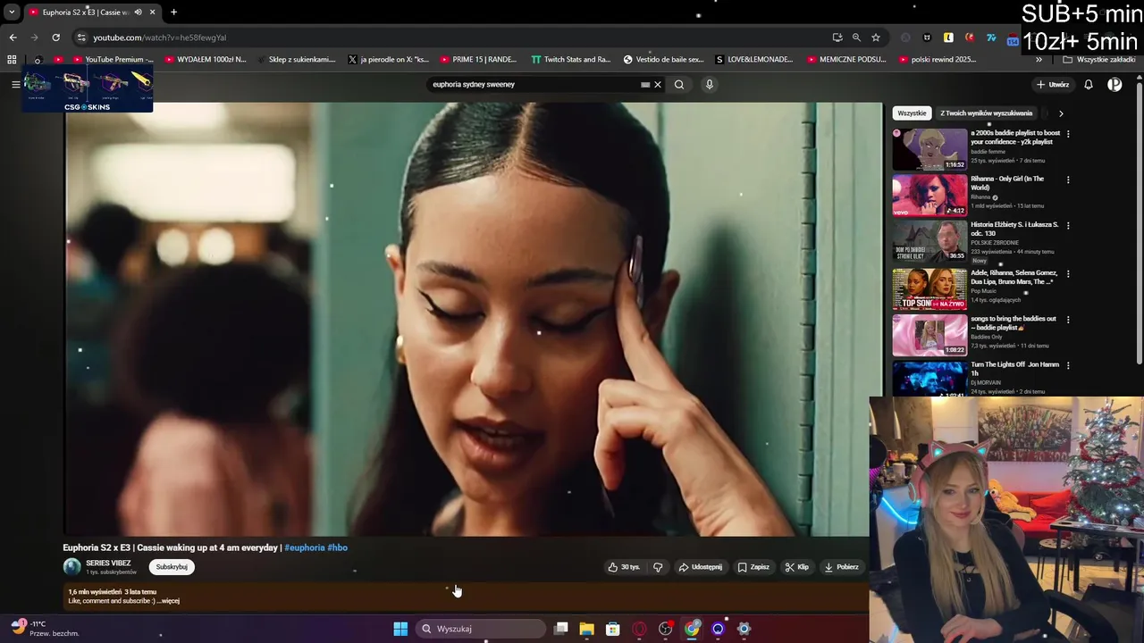Reload the YouTube page

[55, 38]
